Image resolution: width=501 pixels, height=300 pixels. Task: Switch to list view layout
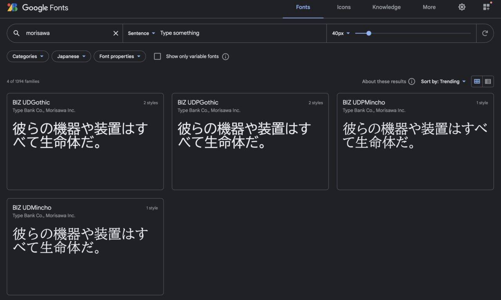(x=488, y=81)
